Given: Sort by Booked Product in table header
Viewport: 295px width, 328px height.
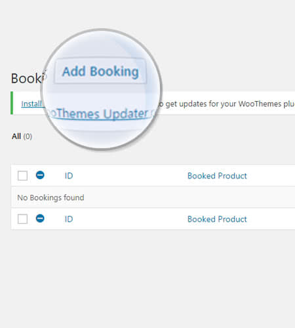Looking at the screenshot, I should pos(217,176).
